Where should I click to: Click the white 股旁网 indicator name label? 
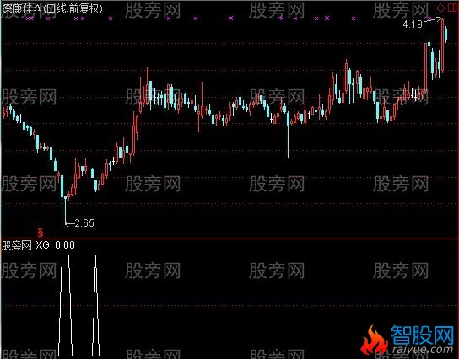click(16, 245)
